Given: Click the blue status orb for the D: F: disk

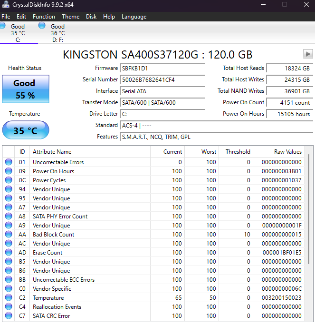Looking at the screenshot, I should pos(42,26).
